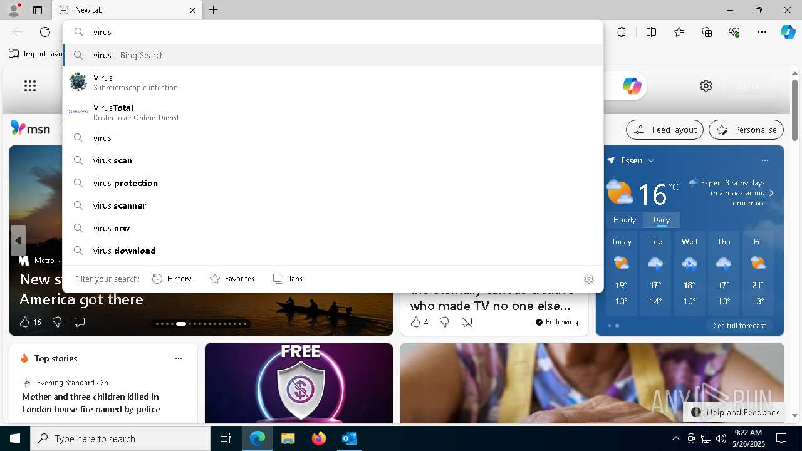802x451 pixels.
Task: Refresh the page
Action: tap(45, 32)
